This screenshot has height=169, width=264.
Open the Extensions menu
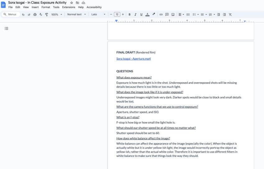tap(69, 7)
